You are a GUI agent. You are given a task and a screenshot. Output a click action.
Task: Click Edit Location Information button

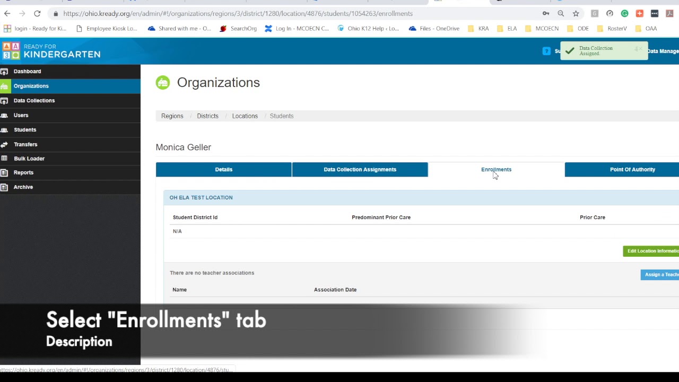[651, 251]
